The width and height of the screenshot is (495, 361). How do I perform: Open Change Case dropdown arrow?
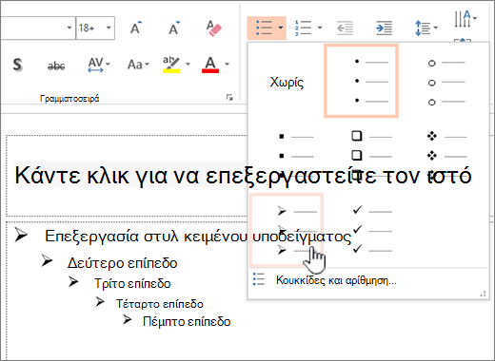click(147, 65)
